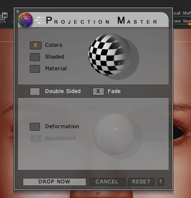Click the Colors label text

click(54, 45)
